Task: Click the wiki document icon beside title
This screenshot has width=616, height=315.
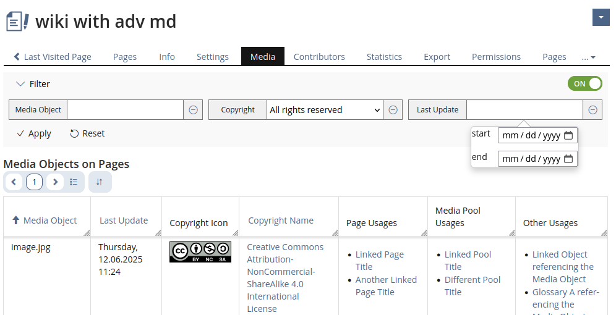Action: 17,22
